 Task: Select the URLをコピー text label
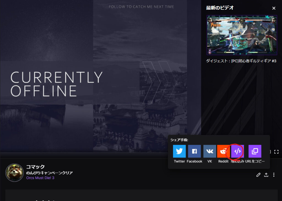pyautogui.click(x=255, y=161)
